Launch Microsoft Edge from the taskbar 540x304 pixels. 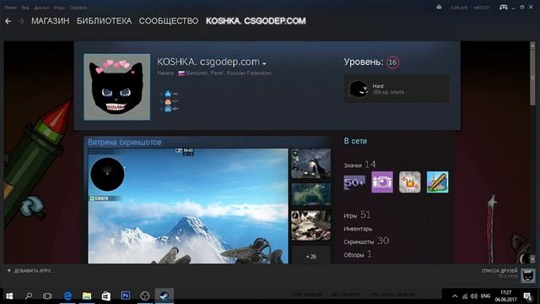(67, 296)
